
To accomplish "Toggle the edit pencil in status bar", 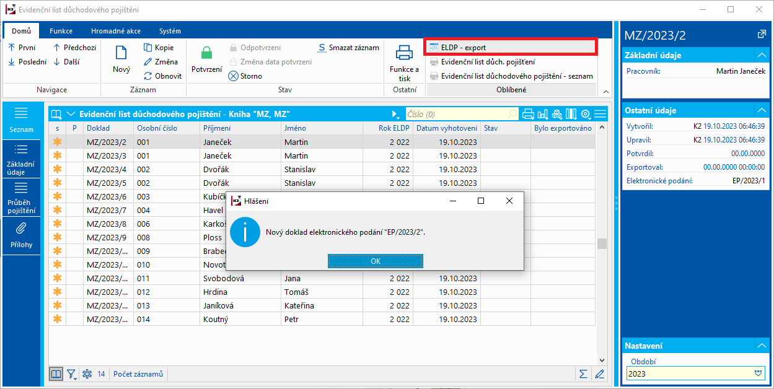I will point(599,374).
